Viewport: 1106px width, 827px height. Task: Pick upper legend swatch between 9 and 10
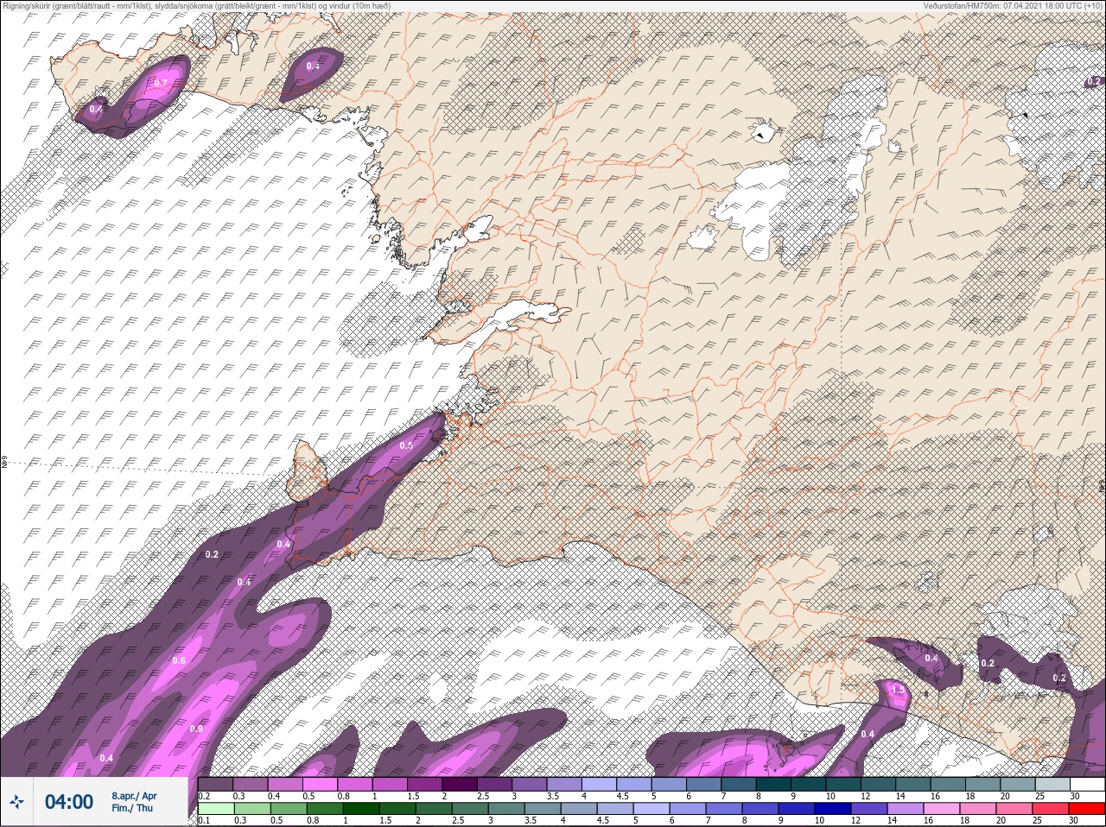coord(810,785)
